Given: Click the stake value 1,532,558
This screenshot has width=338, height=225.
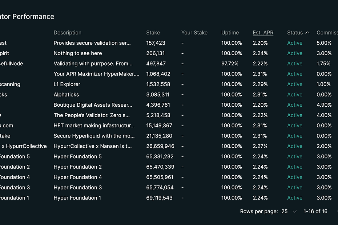Looking at the screenshot, I should 158,85.
